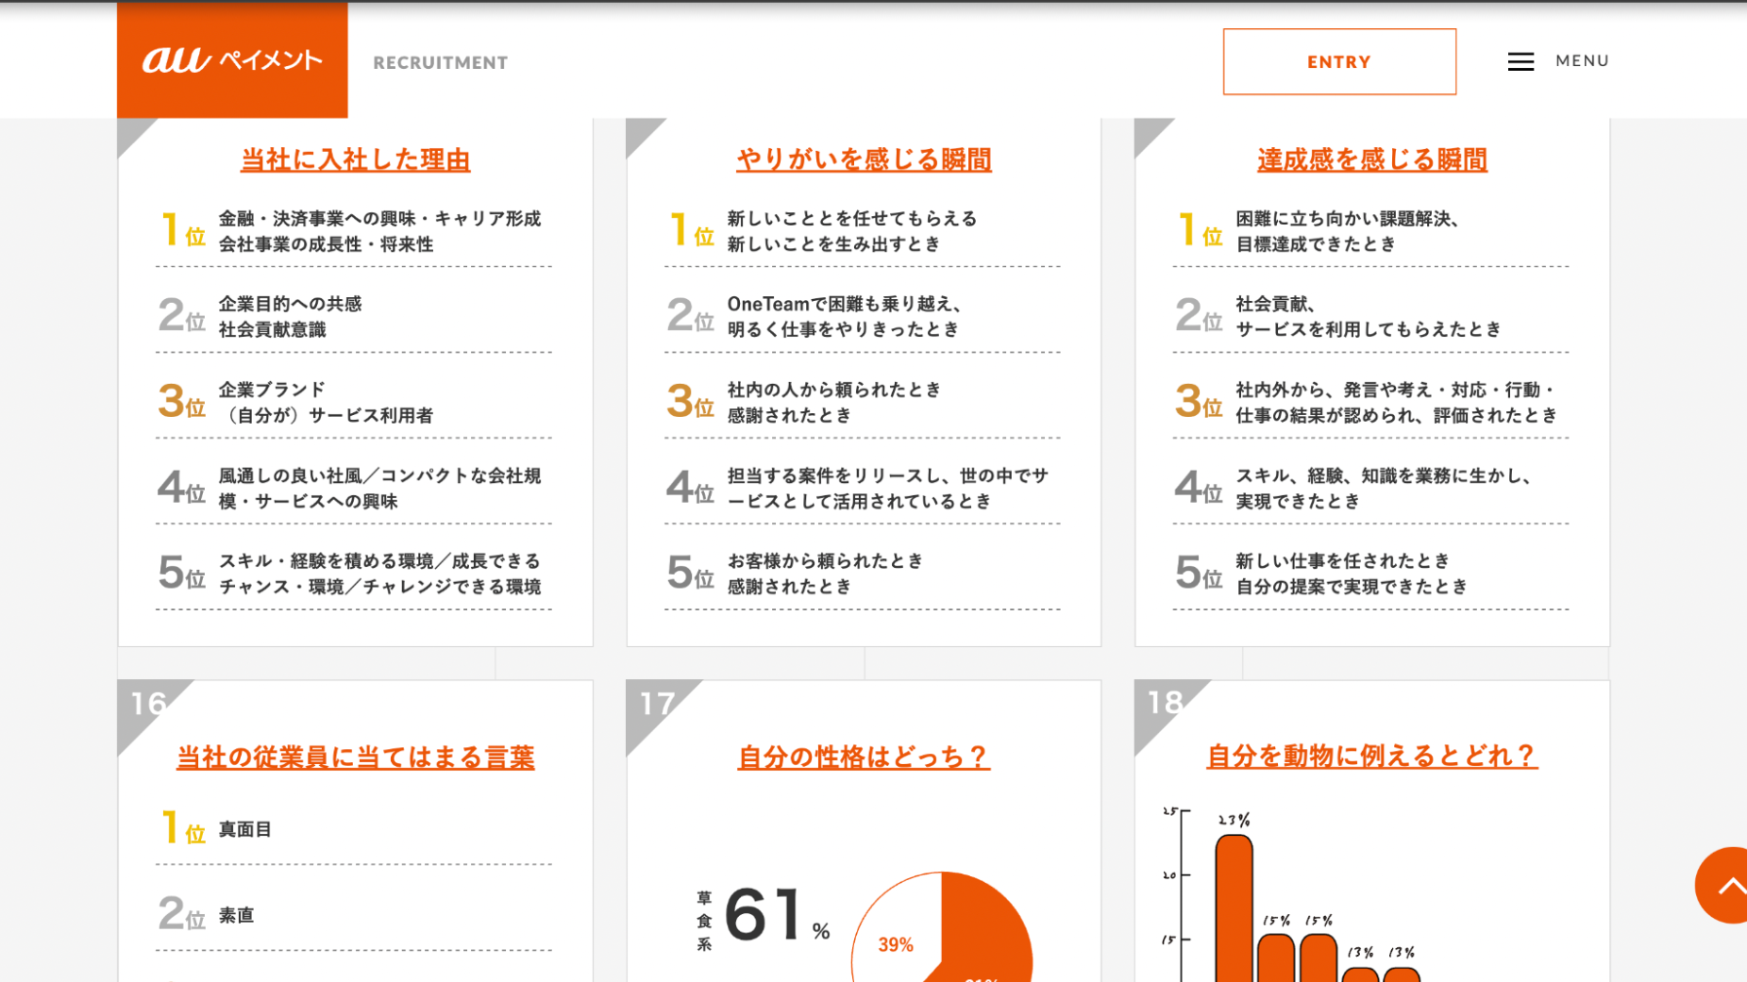Screen dimensions: 1747x982
Task: Click heading やりがいを感じる瞬間
Action: [864, 159]
